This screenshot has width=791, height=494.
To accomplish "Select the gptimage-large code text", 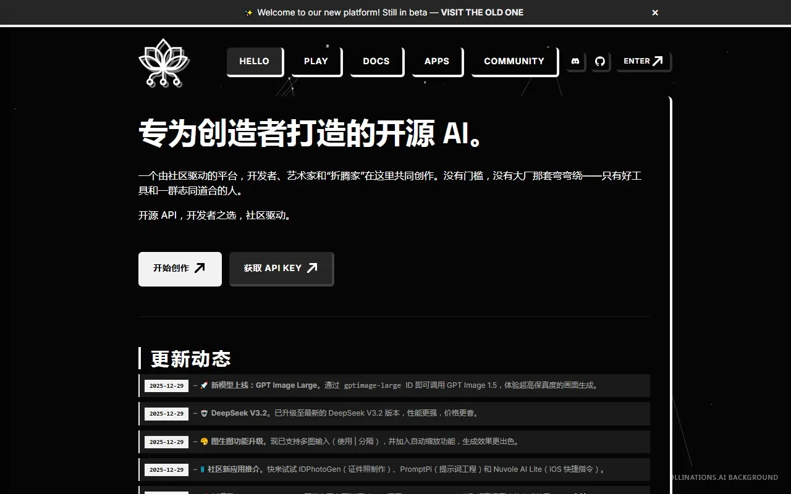I will 372,385.
